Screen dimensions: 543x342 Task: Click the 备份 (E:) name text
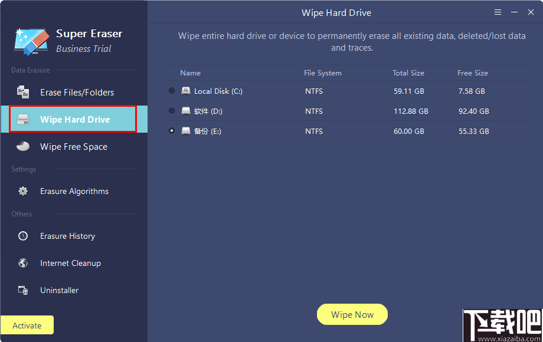tap(207, 131)
